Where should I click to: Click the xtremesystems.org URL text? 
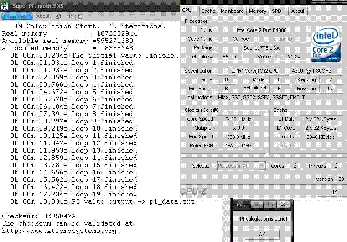[62, 231]
